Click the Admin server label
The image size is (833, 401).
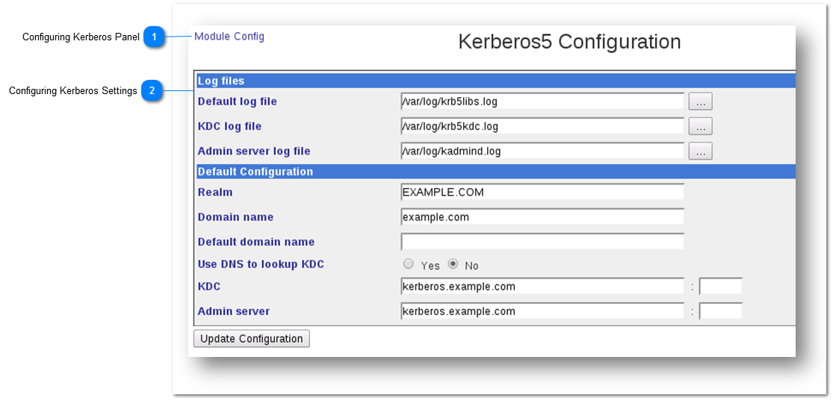click(234, 311)
